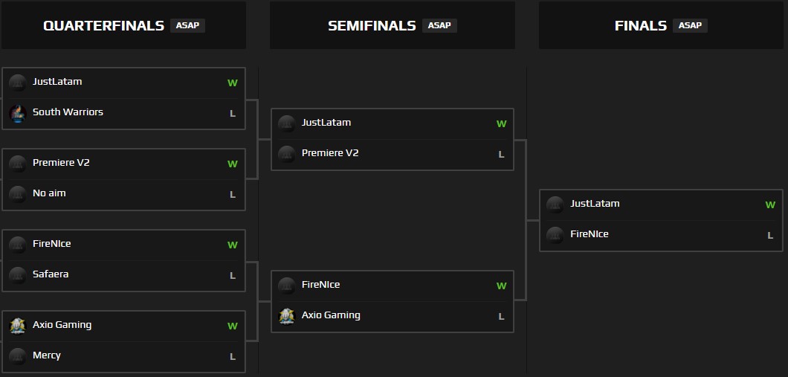
Task: Click the W result for Premiere V2 quarterfinal
Action: [233, 164]
